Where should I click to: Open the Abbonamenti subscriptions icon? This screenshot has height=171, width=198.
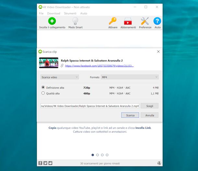click(x=128, y=21)
